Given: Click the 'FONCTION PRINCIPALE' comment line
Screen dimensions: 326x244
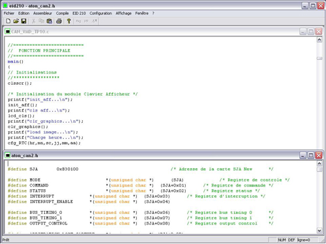Looking at the screenshot, I should (x=39, y=51).
